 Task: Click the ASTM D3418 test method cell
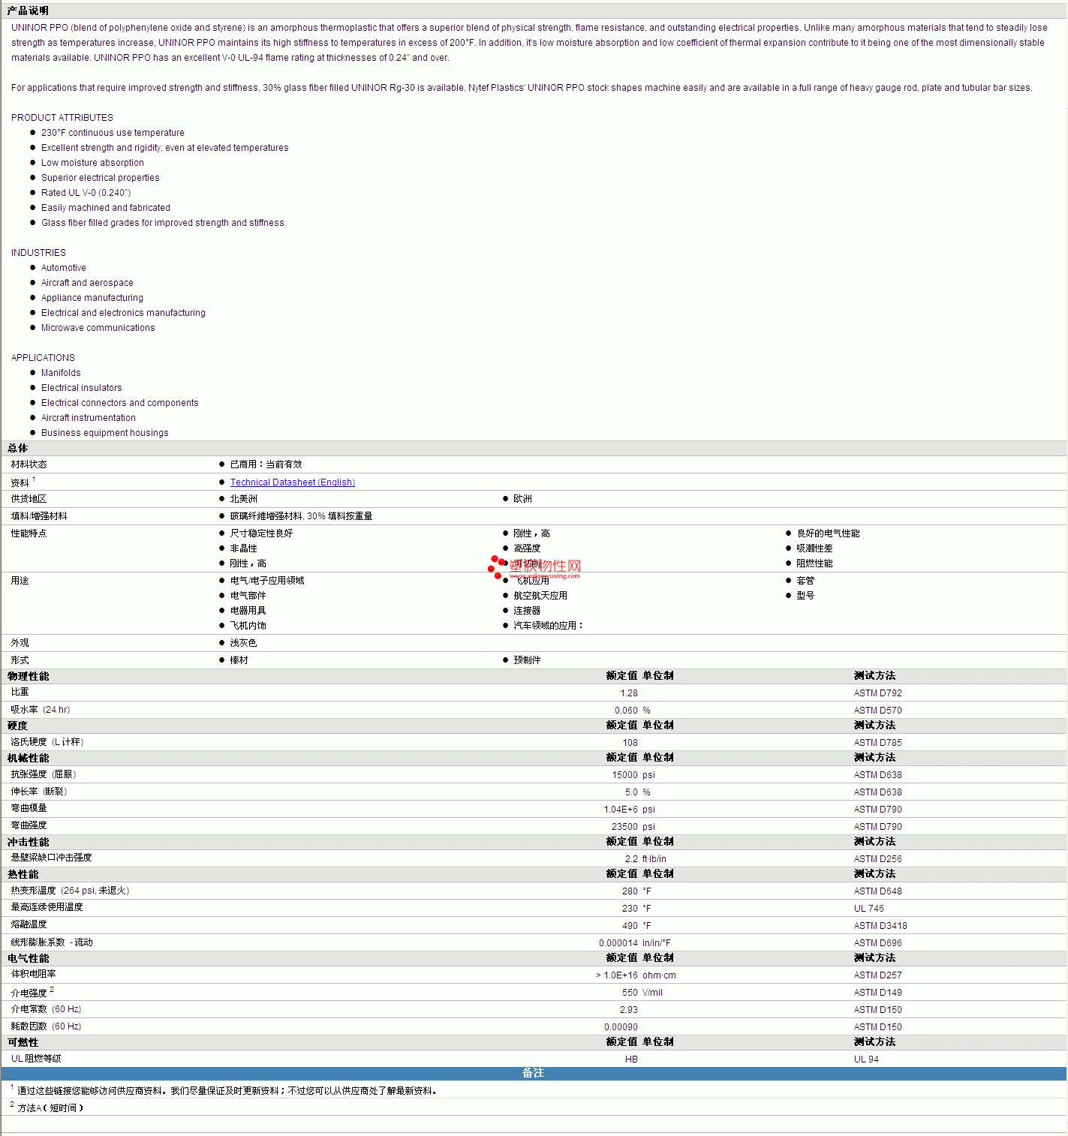880,926
